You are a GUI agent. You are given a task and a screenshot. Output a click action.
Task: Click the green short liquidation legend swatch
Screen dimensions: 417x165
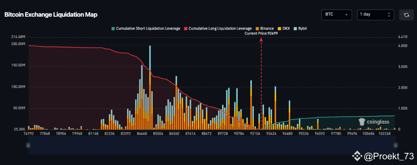[x=113, y=28]
